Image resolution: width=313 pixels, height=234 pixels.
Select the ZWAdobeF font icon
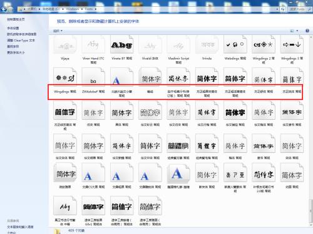(93, 77)
